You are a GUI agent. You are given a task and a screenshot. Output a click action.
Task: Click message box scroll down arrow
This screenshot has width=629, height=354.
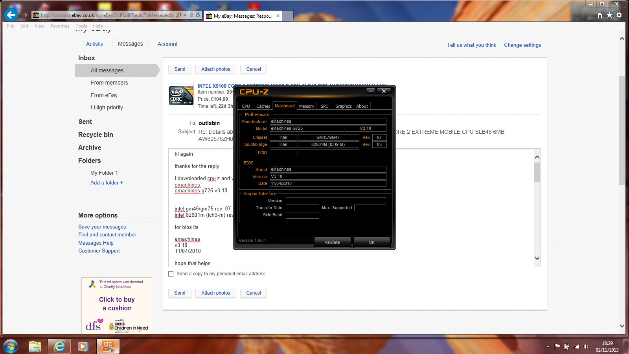(x=537, y=258)
